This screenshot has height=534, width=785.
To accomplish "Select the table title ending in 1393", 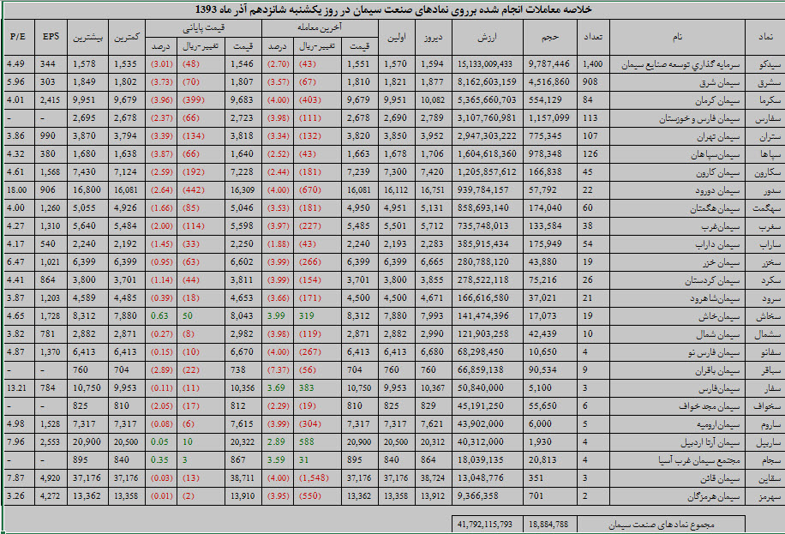I will (393, 9).
